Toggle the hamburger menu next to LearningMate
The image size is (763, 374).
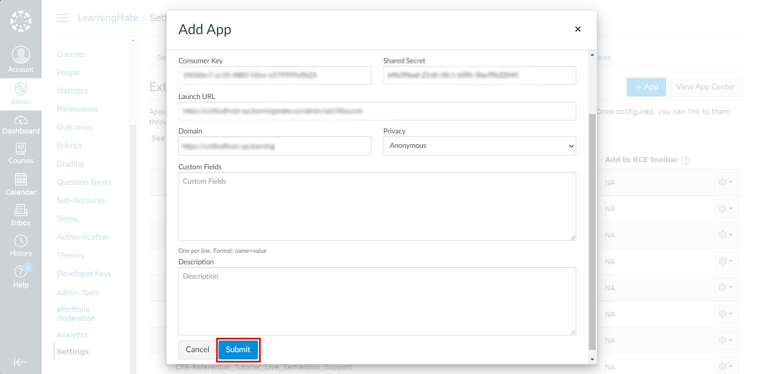[x=62, y=18]
